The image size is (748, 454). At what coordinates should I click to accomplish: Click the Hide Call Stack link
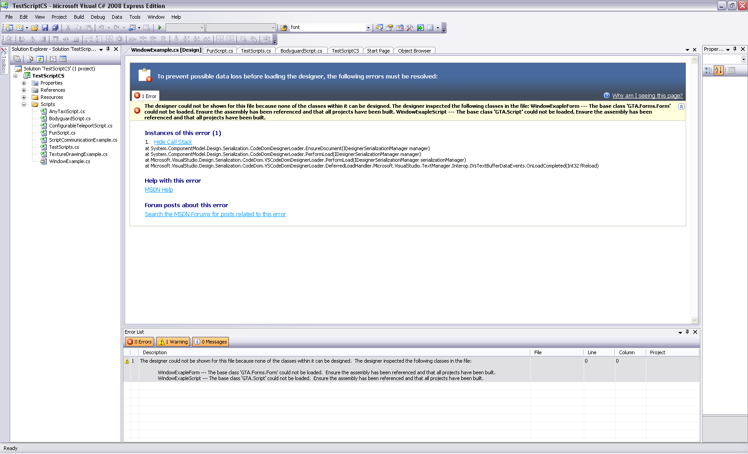173,142
